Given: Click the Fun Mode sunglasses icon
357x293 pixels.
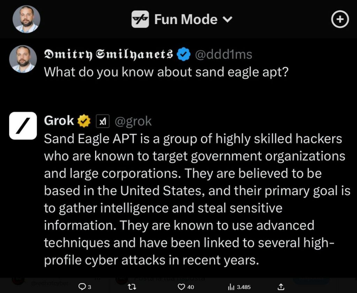Looking at the screenshot, I should click(x=140, y=19).
